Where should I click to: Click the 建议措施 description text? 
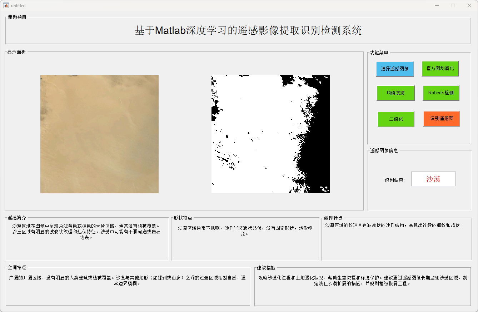point(363,281)
